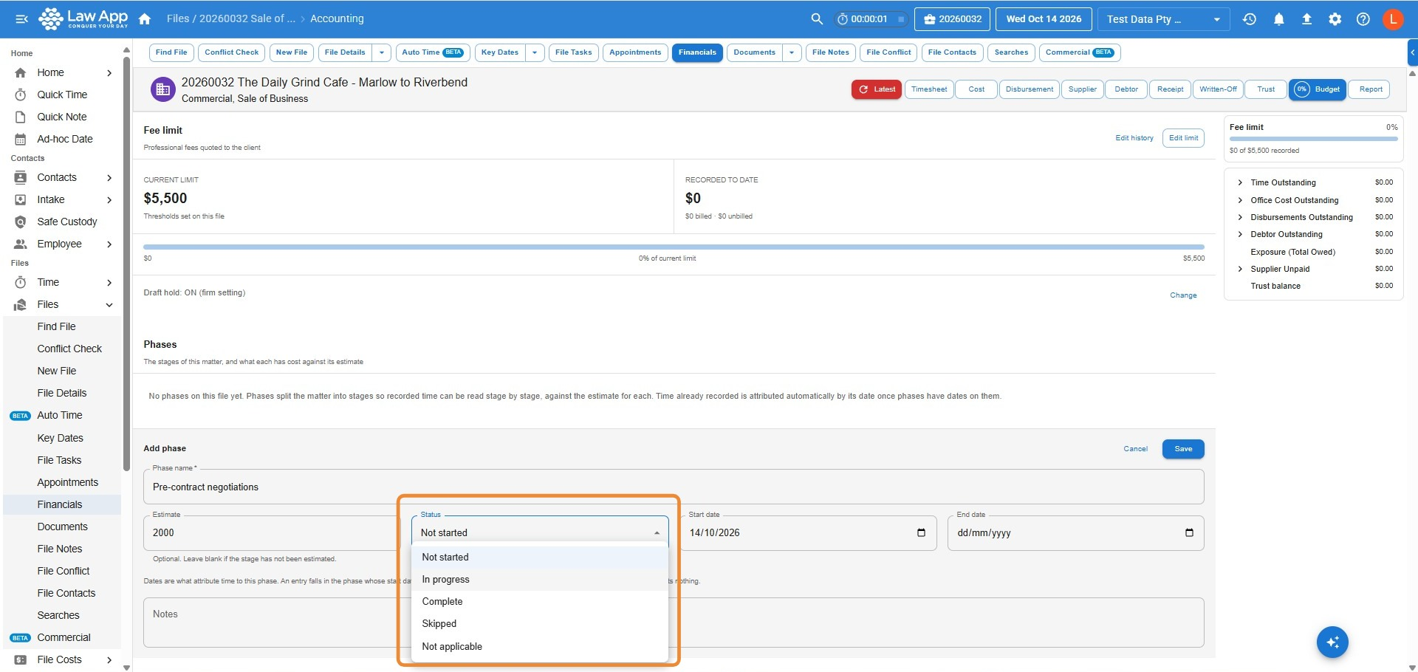
Task: Open the Test Data Pty company dropdown
Action: coord(1163,19)
